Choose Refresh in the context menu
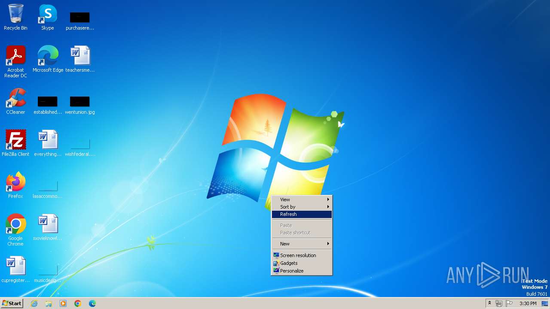Screen dimensions: 550x309 pos(302,214)
